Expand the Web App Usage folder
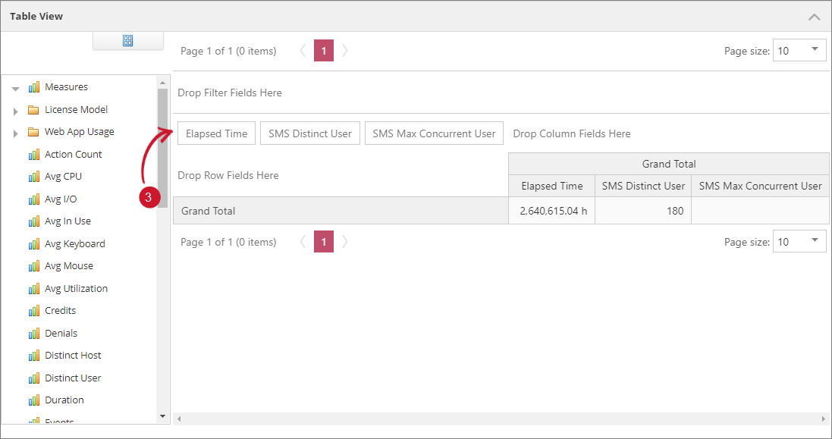The image size is (832, 439). [15, 133]
